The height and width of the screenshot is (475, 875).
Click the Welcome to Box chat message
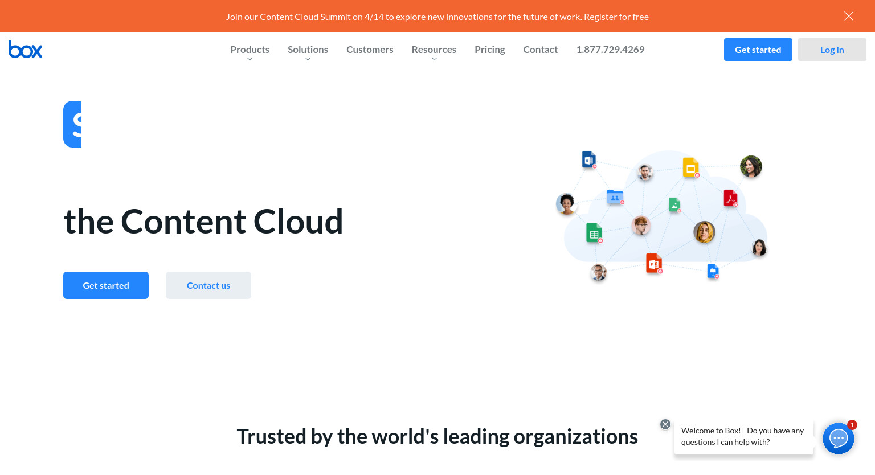tap(743, 436)
